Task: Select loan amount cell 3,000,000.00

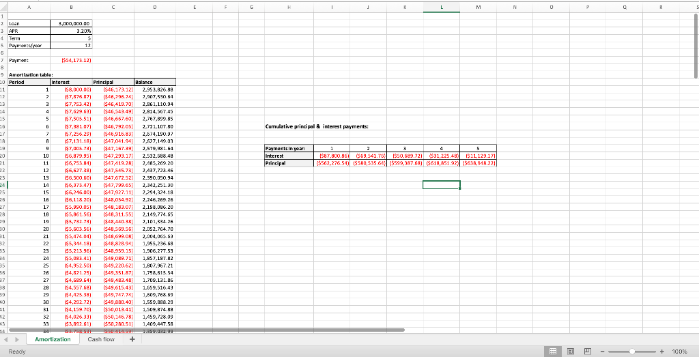Action: [x=71, y=23]
